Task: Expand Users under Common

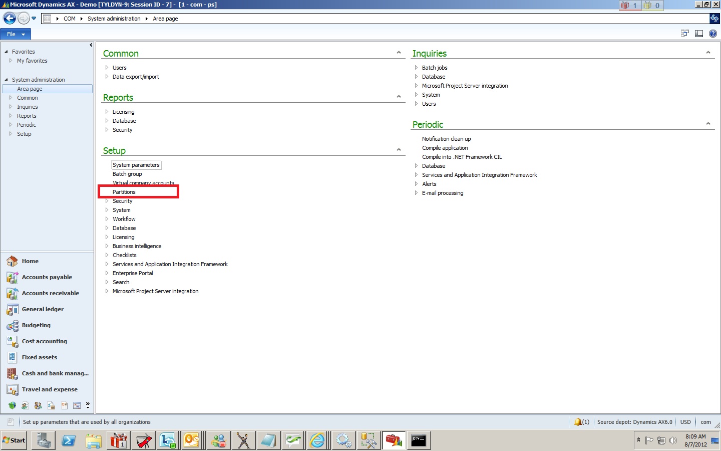Action: point(107,68)
